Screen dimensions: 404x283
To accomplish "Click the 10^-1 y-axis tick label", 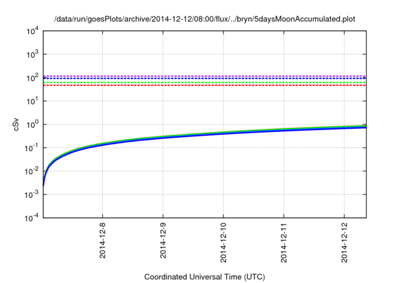I will tap(32, 148).
